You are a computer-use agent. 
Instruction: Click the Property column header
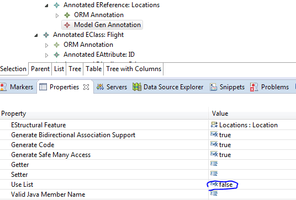[x=104, y=113]
